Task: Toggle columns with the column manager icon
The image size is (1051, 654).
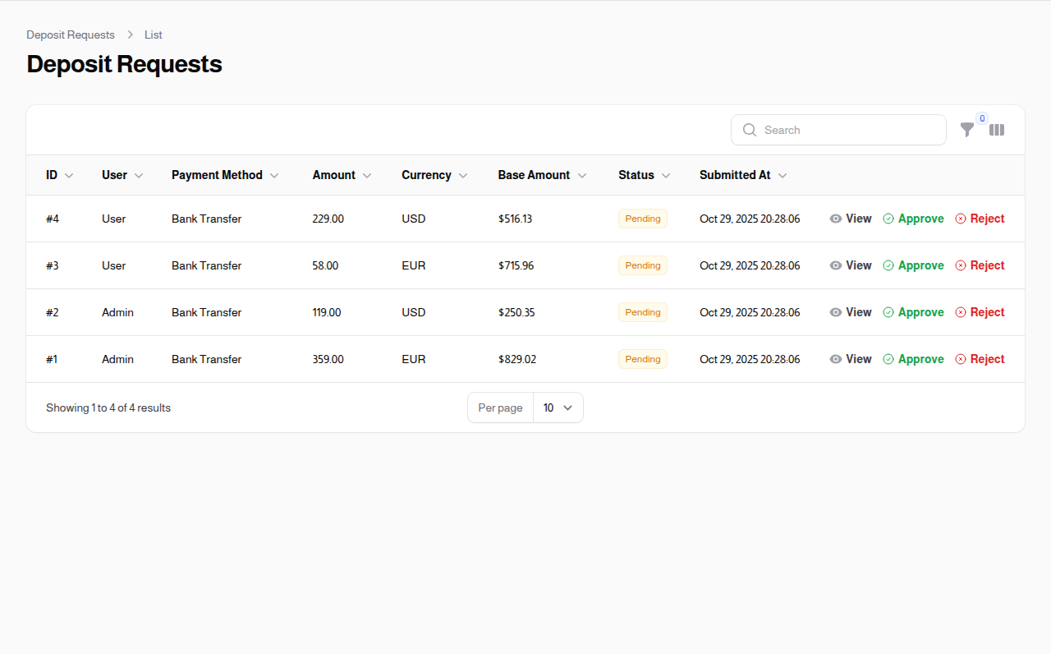Action: [997, 130]
